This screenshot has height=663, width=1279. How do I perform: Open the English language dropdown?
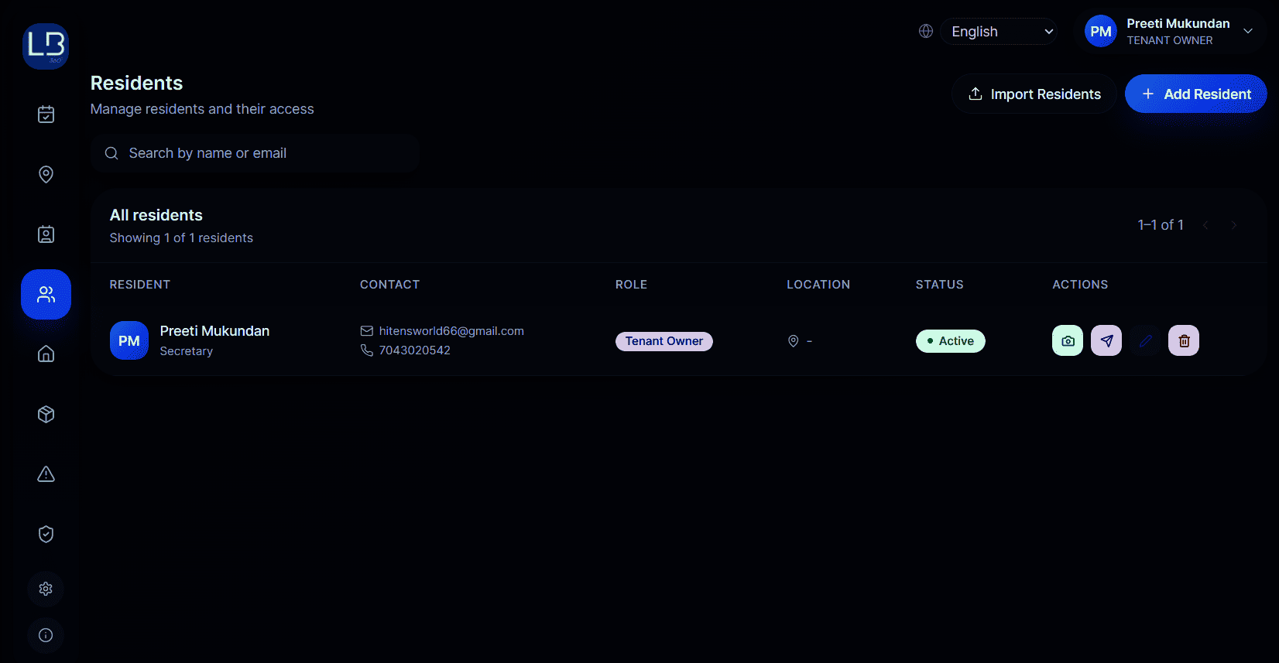pos(999,32)
